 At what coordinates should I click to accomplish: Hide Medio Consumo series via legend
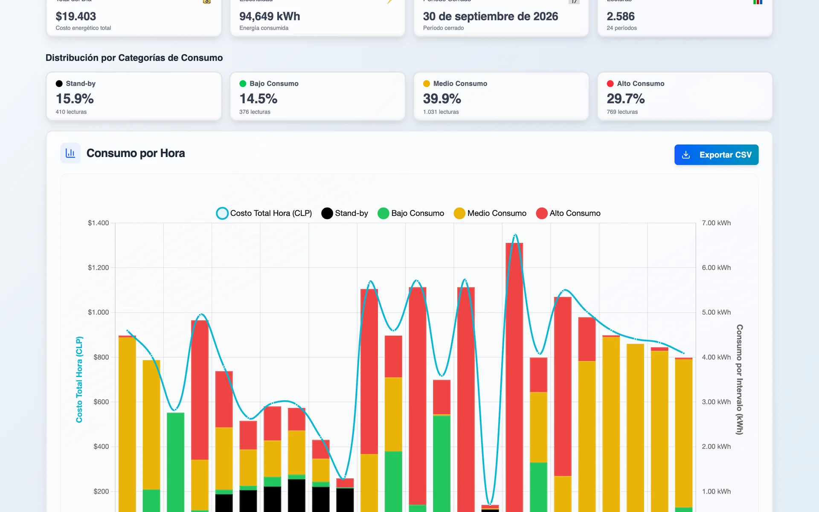coord(490,213)
